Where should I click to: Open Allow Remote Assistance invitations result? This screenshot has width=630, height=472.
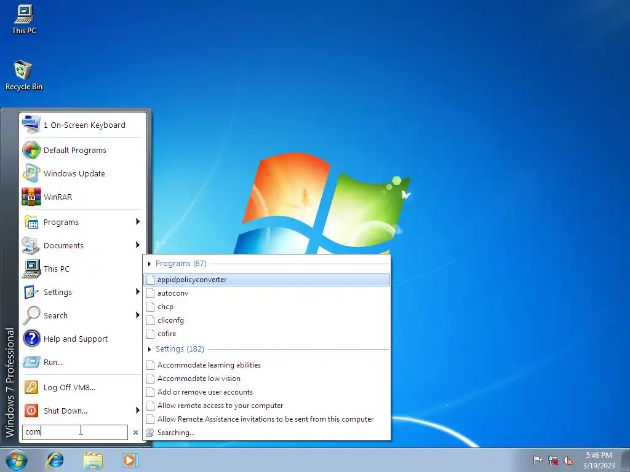pyautogui.click(x=267, y=419)
